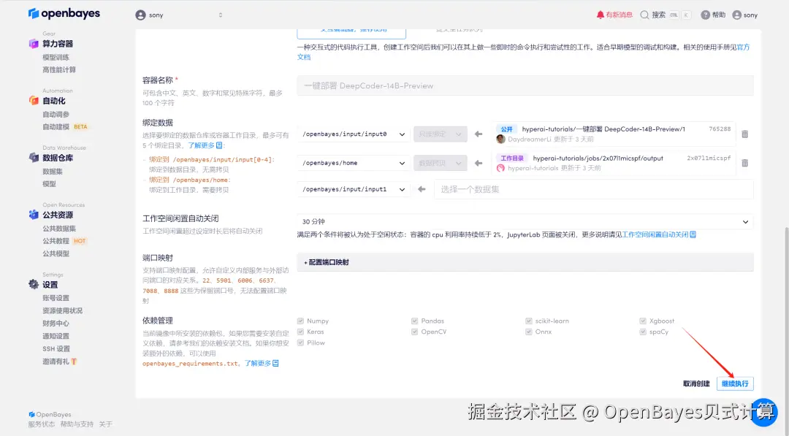The height and width of the screenshot is (436, 789).
Task: Go to 模型训练 in sidebar
Action: 56,57
